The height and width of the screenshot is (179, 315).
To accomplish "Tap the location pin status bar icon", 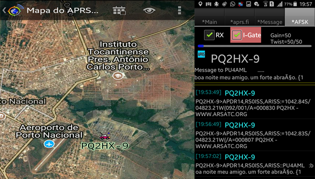I will [x=200, y=4].
